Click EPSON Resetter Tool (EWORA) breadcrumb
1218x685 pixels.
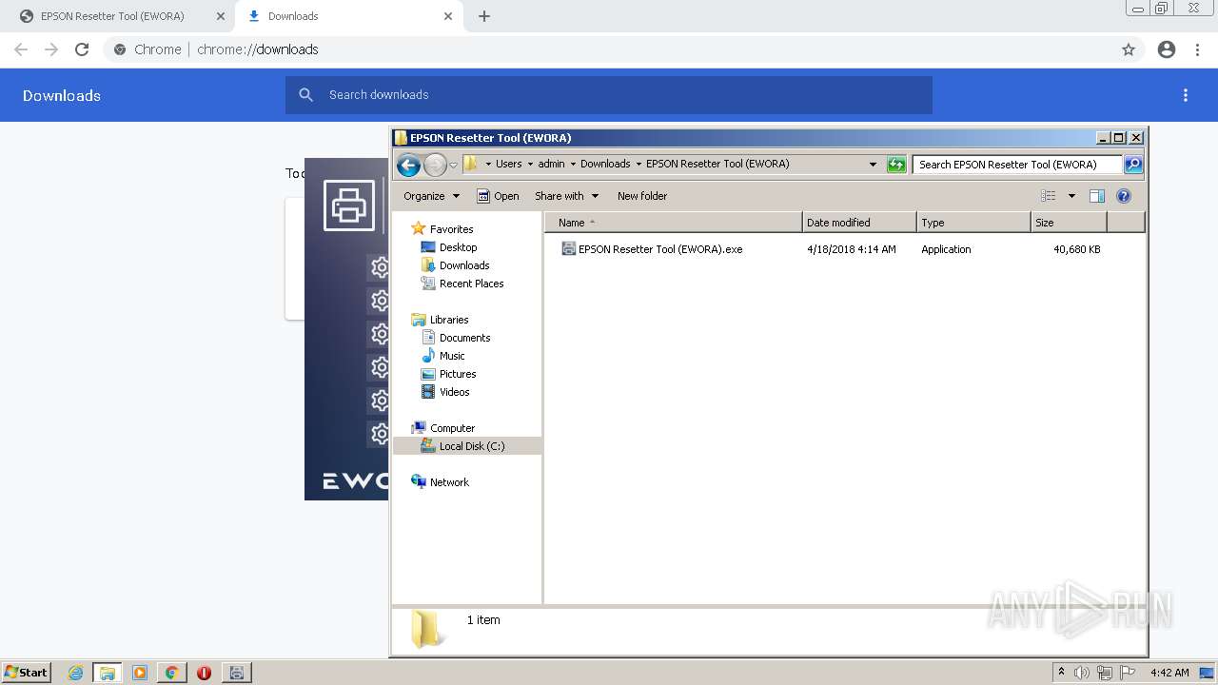[x=717, y=164]
